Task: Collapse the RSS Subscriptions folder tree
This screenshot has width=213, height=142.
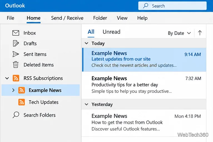Action: click(x=7, y=78)
